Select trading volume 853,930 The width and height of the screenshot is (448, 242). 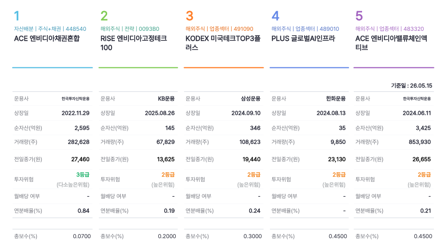(420, 142)
